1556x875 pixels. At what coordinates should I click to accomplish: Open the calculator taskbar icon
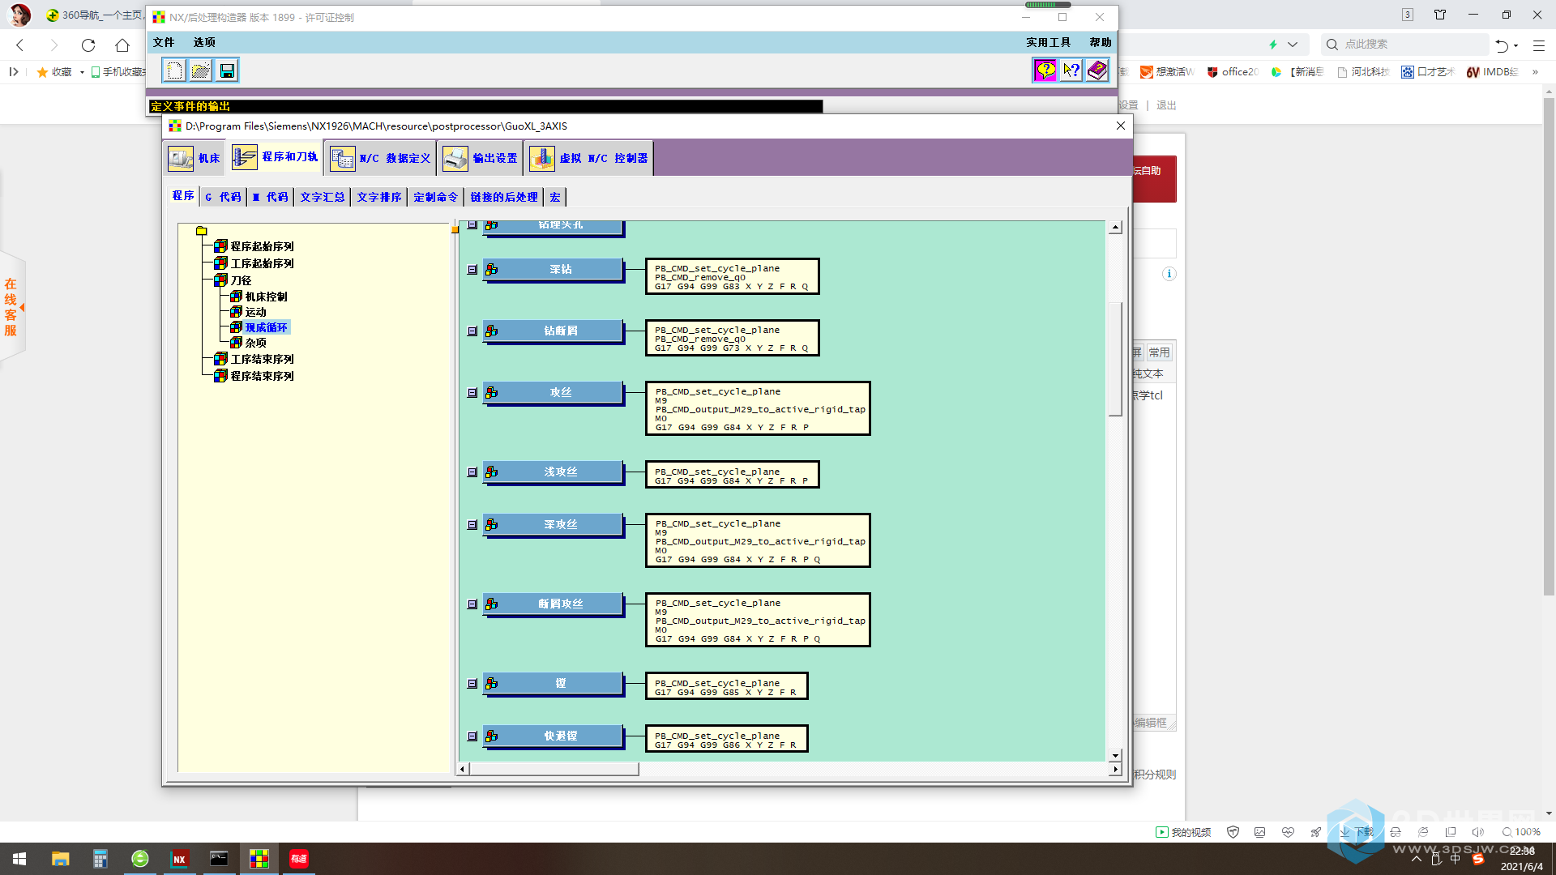pyautogui.click(x=100, y=859)
